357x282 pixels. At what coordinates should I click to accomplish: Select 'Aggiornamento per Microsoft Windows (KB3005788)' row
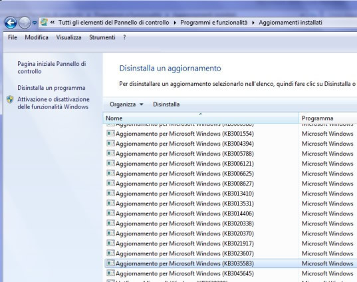click(x=231, y=154)
